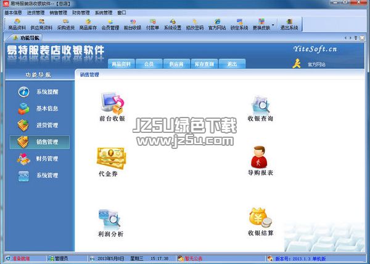Open the 前台收银 large icon

pyautogui.click(x=112, y=107)
